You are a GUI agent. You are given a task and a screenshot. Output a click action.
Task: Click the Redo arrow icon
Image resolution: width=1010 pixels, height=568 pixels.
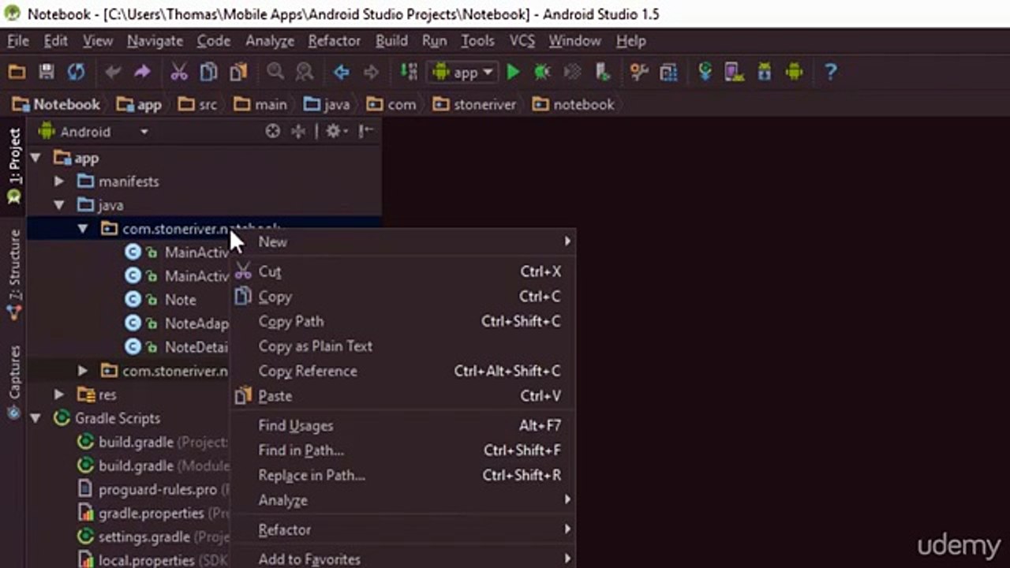point(142,72)
